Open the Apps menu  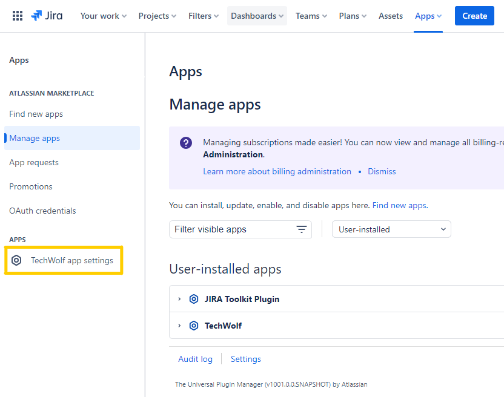tap(428, 16)
